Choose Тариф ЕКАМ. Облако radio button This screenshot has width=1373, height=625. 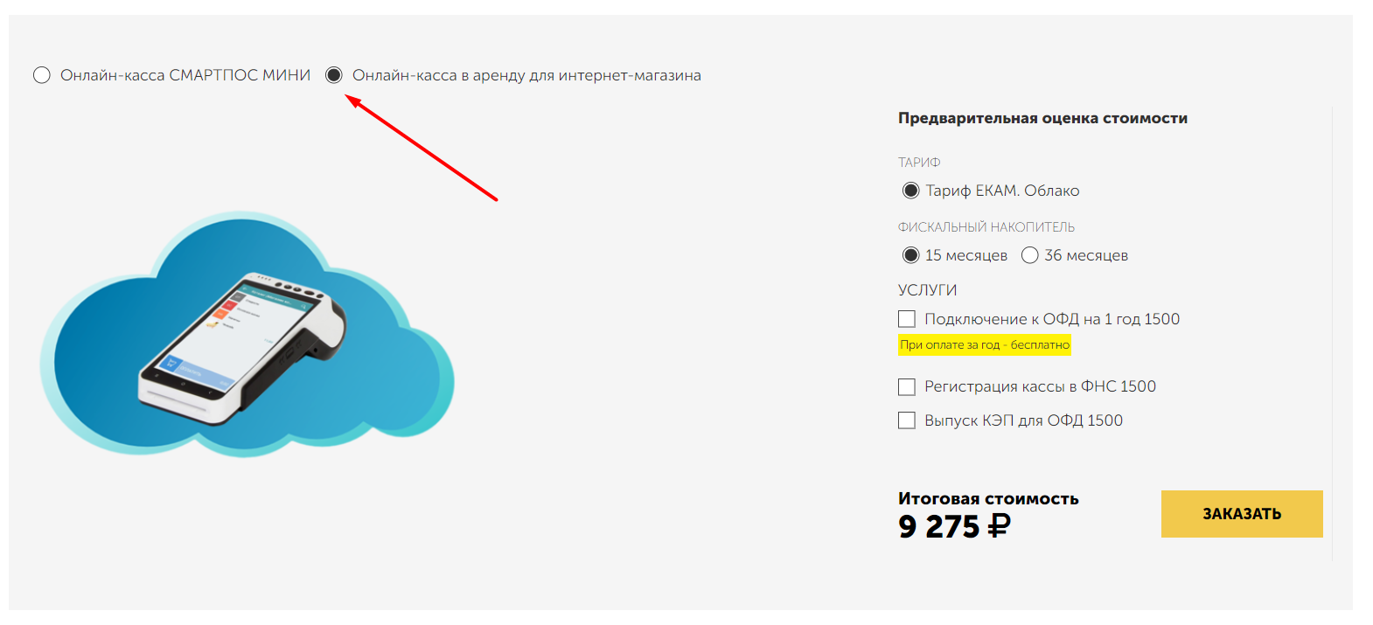pyautogui.click(x=910, y=191)
